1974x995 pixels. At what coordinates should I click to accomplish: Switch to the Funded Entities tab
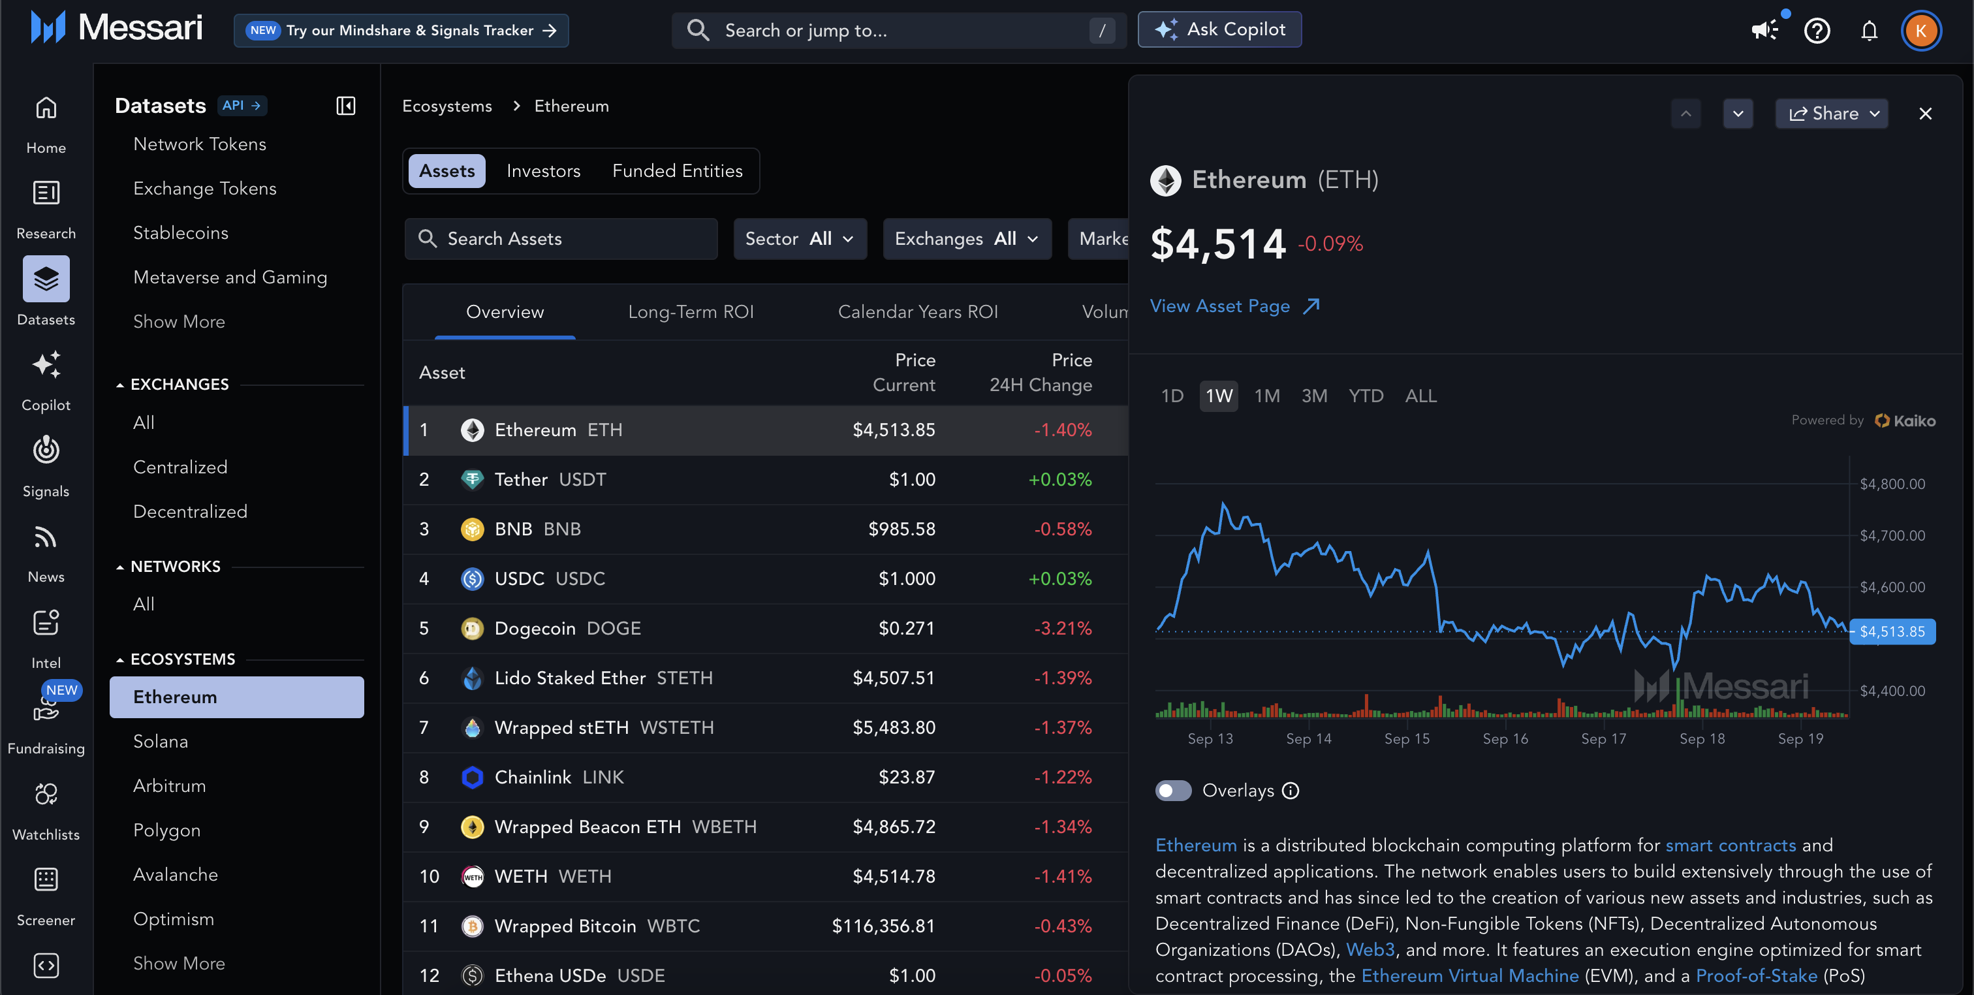678,171
